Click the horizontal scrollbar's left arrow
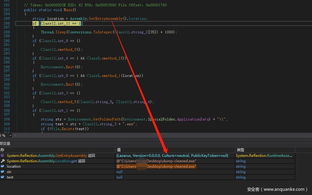Viewport: 312px width, 195px height. [15, 136]
